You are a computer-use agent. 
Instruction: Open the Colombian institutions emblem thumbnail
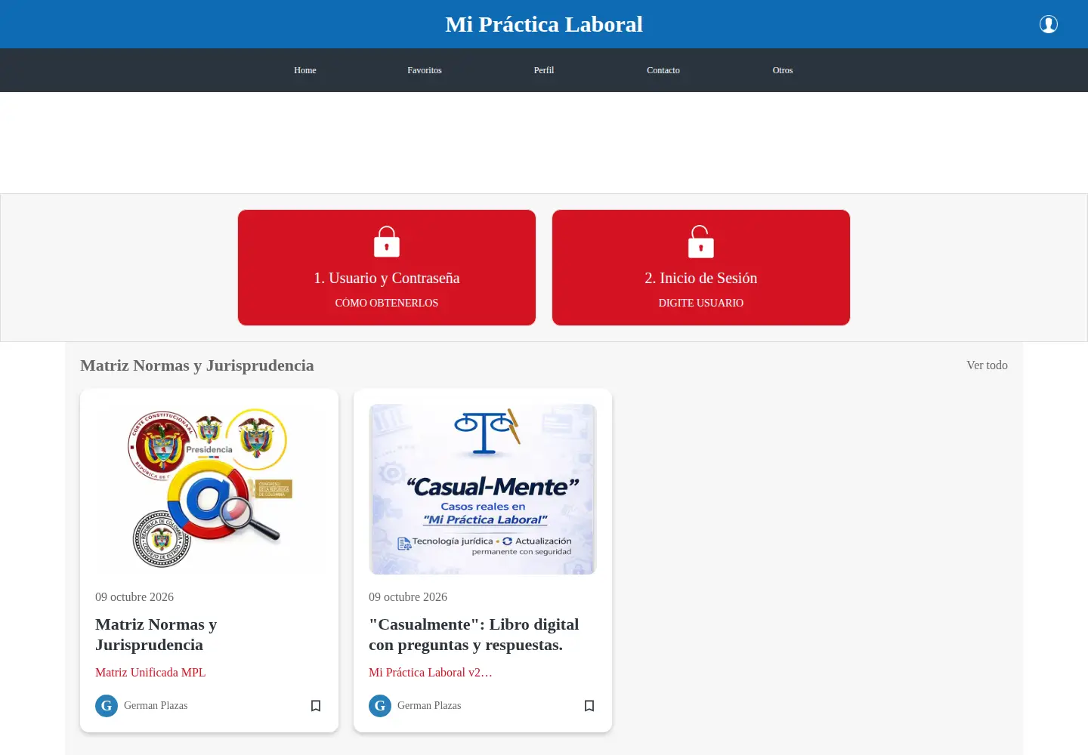pos(209,489)
